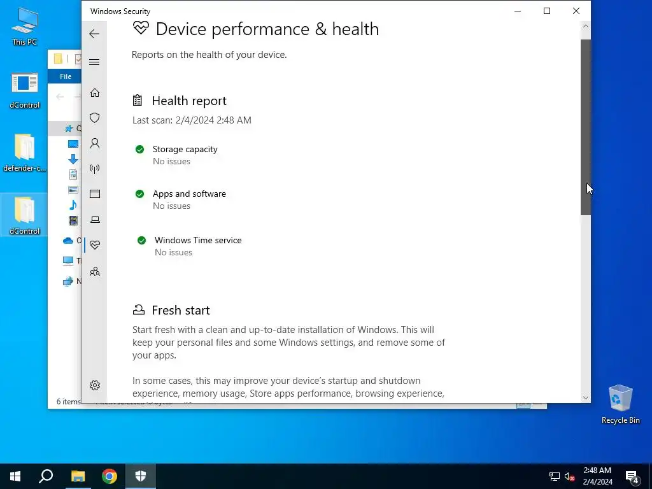
Task: Open App & browser control icon
Action: (x=95, y=194)
